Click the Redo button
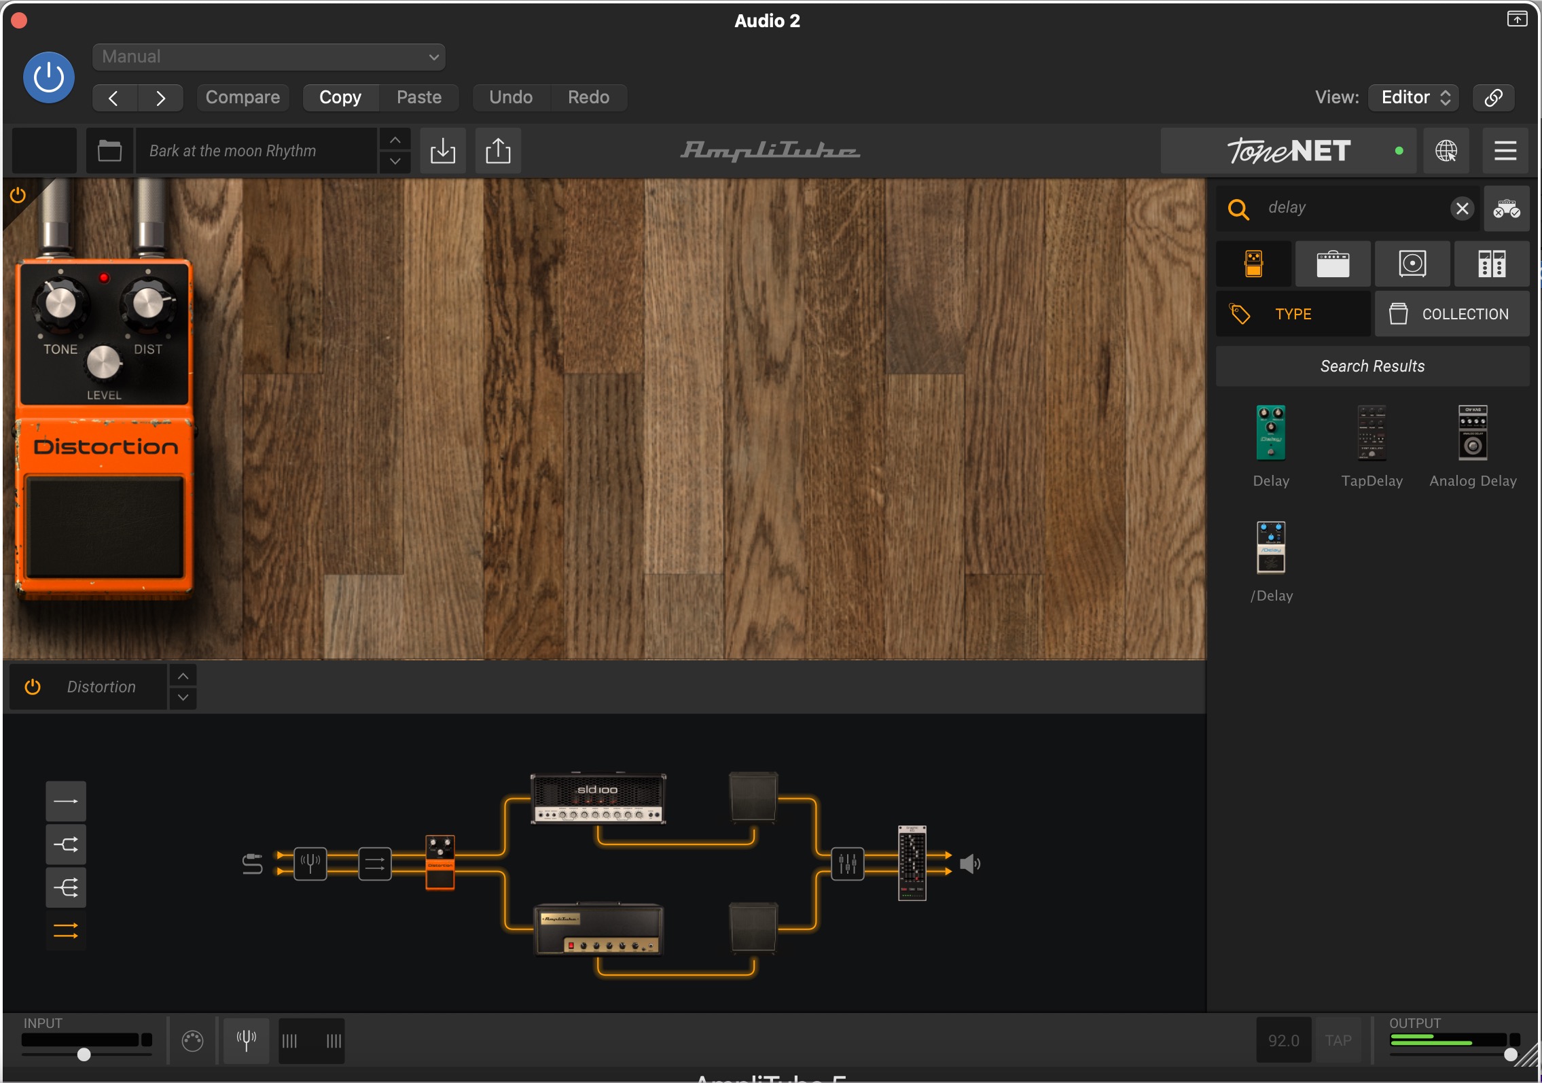Screen dimensions: 1542x1083 (x=588, y=98)
